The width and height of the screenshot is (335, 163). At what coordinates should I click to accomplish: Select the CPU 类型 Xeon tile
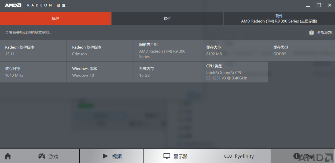coord(234,72)
